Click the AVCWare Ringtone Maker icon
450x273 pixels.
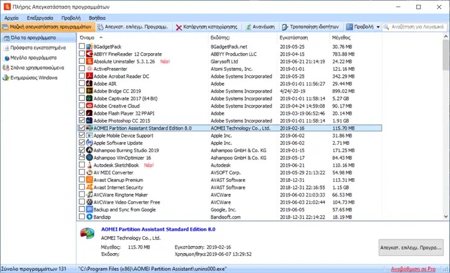coord(90,195)
